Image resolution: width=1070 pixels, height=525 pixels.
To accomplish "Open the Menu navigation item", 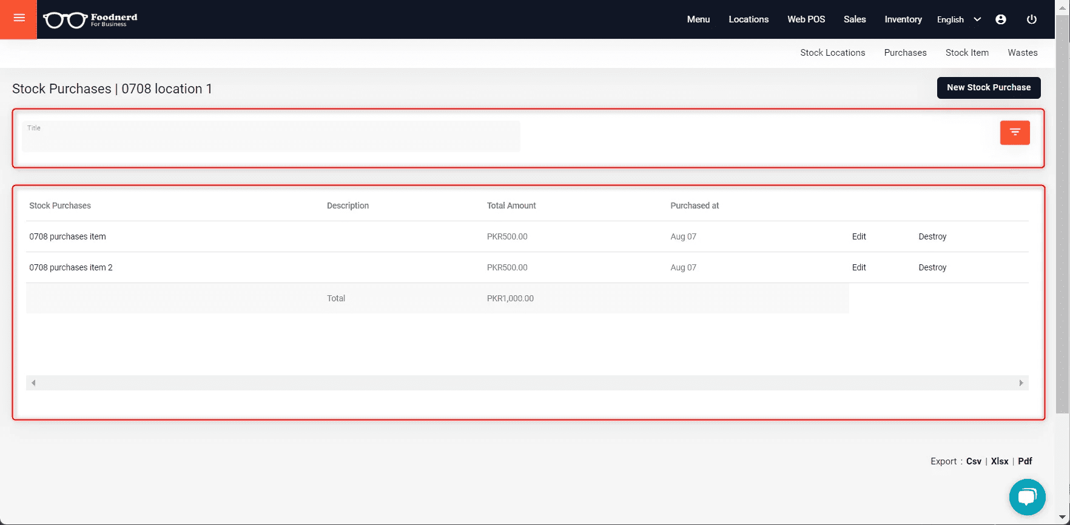I will pyautogui.click(x=698, y=19).
